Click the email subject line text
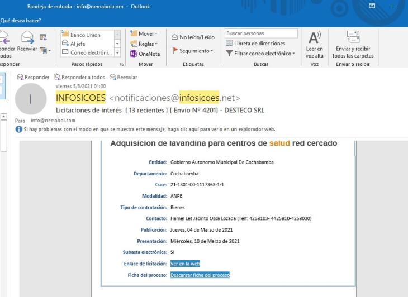This screenshot has width=408, height=297. pos(160,110)
